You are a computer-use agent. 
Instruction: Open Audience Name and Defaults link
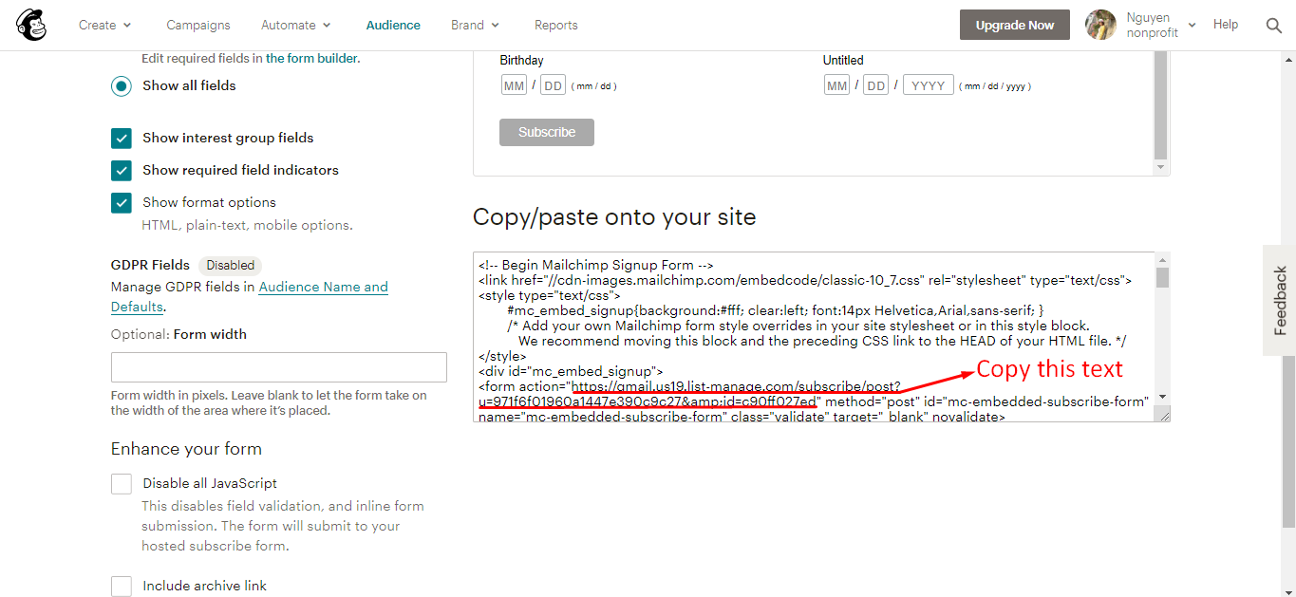click(250, 296)
